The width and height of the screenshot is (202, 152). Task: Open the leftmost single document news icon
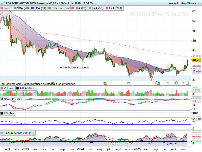point(129,83)
